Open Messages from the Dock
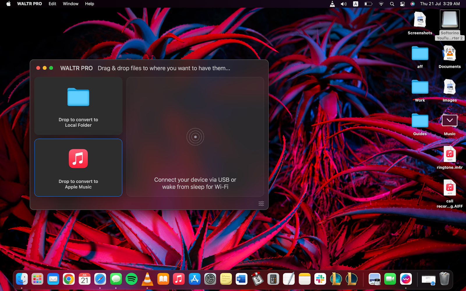Image resolution: width=466 pixels, height=291 pixels. (116, 279)
